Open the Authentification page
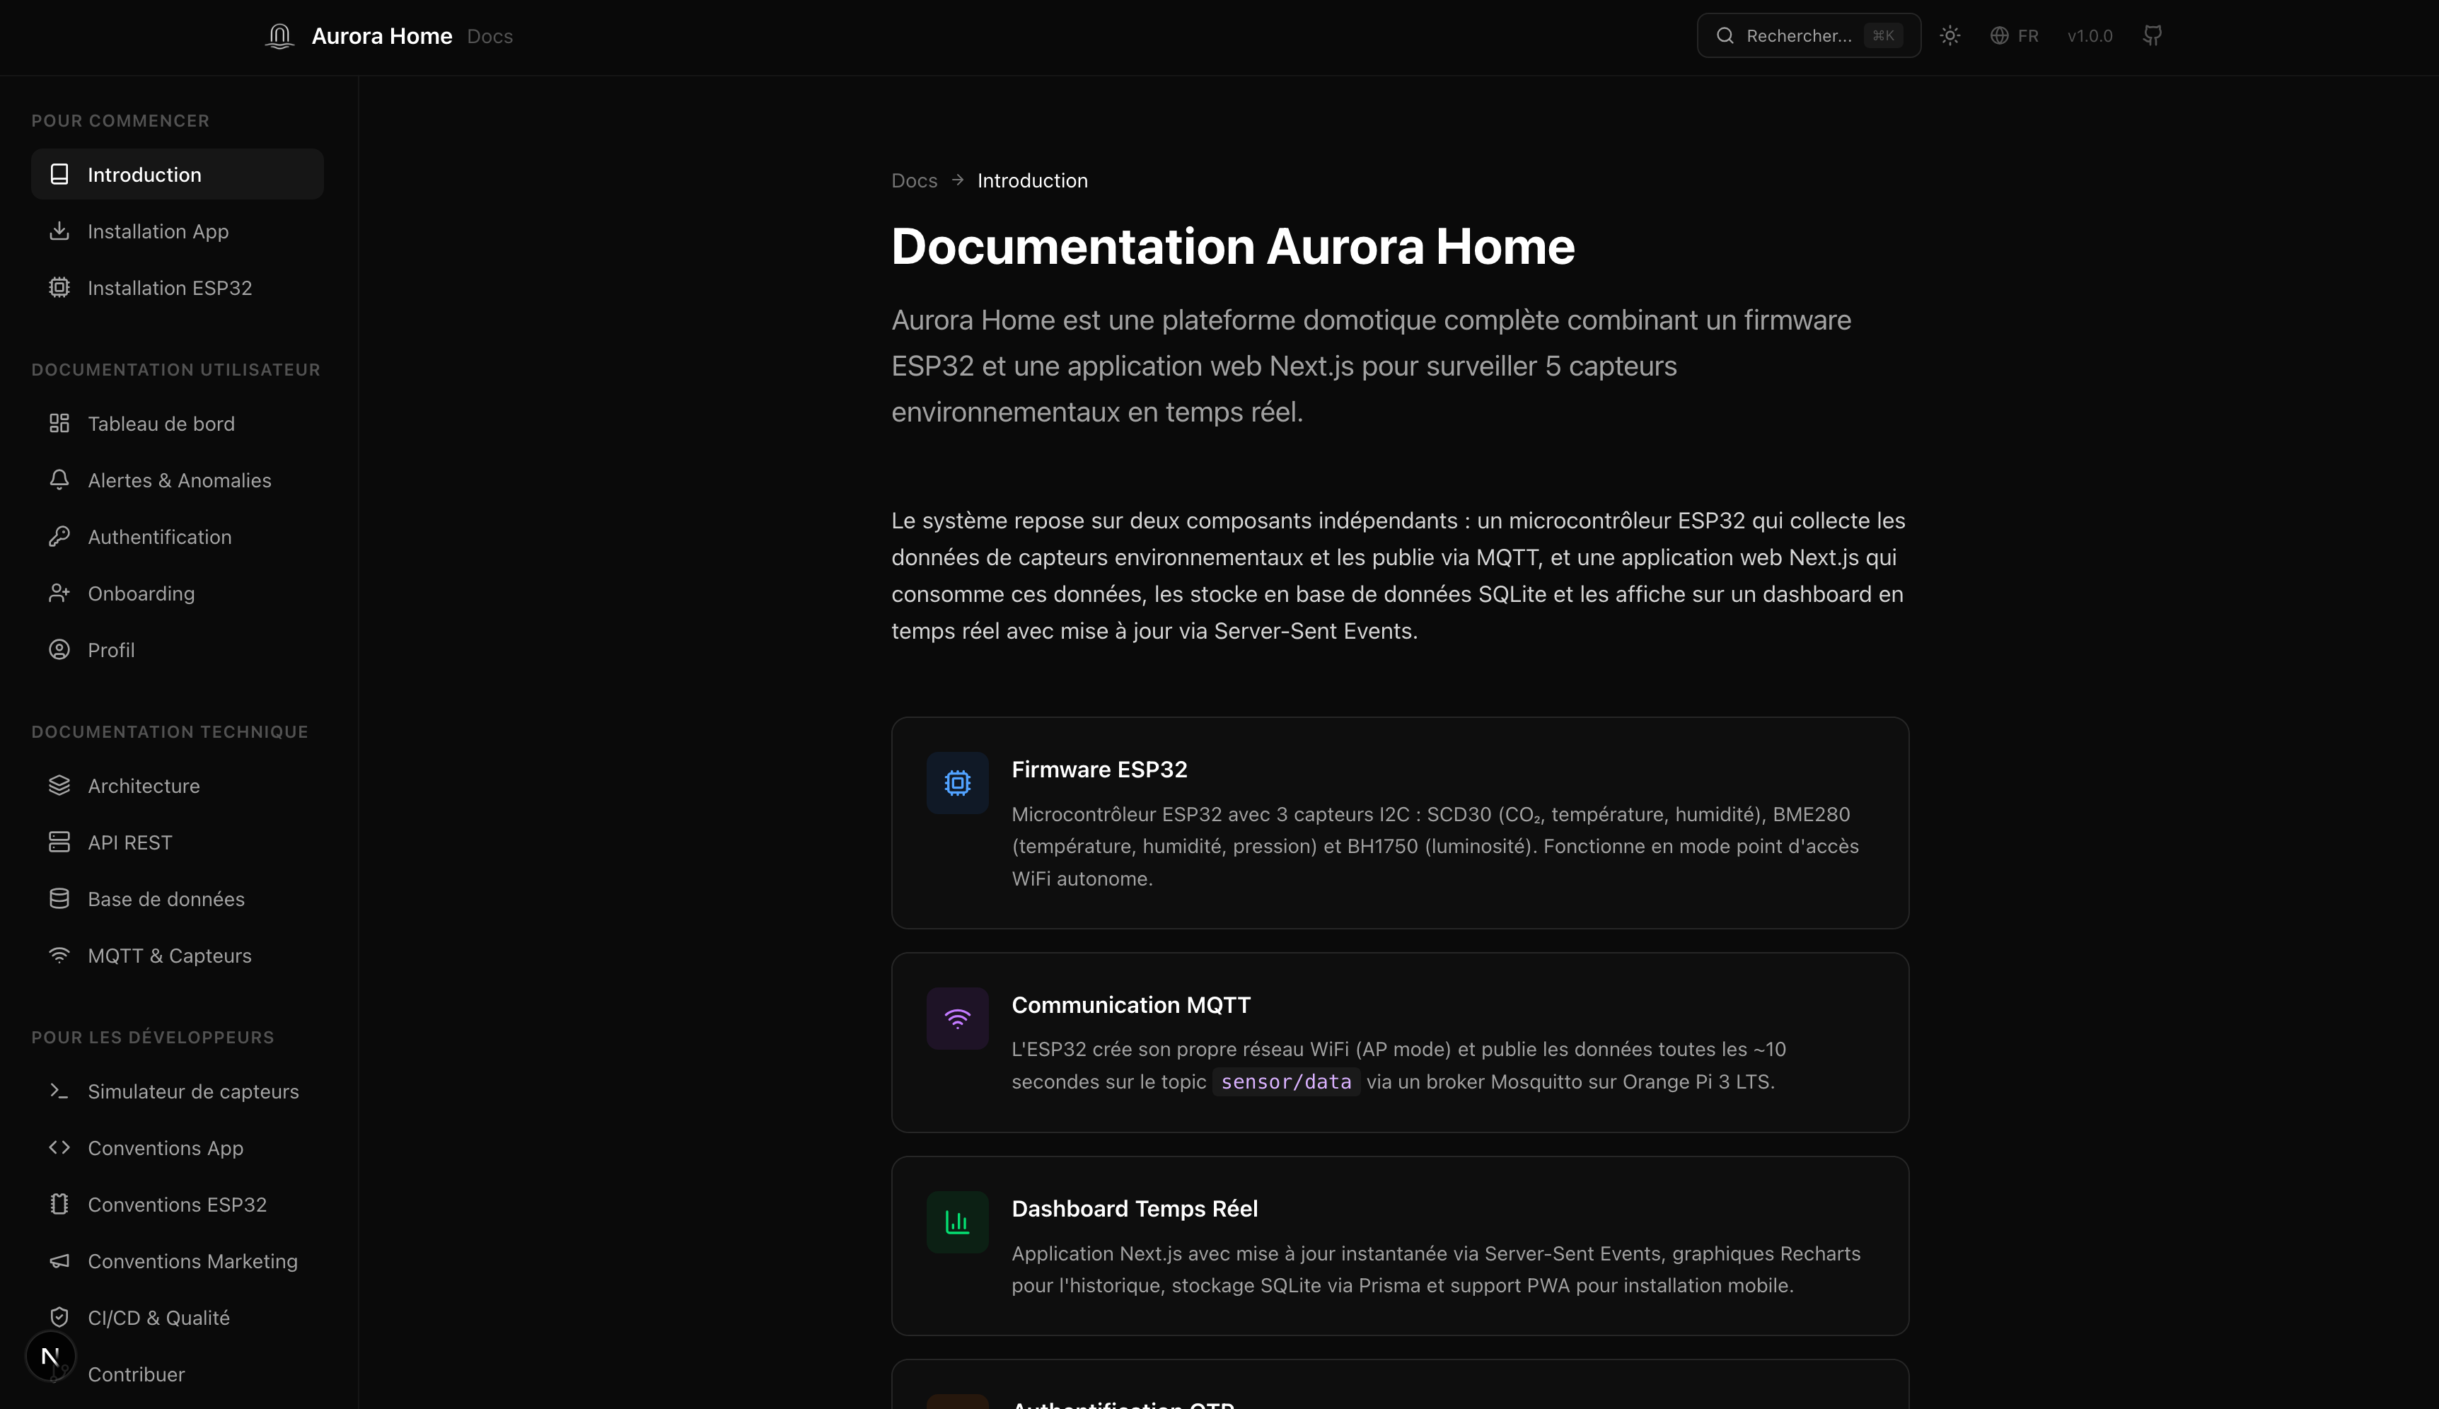The height and width of the screenshot is (1409, 2439). click(177, 537)
